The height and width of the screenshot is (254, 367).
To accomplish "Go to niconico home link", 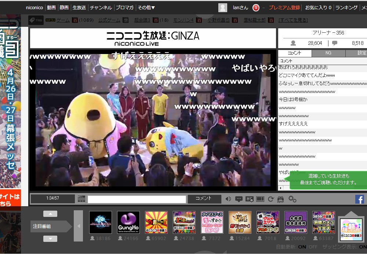I will click(x=34, y=7).
